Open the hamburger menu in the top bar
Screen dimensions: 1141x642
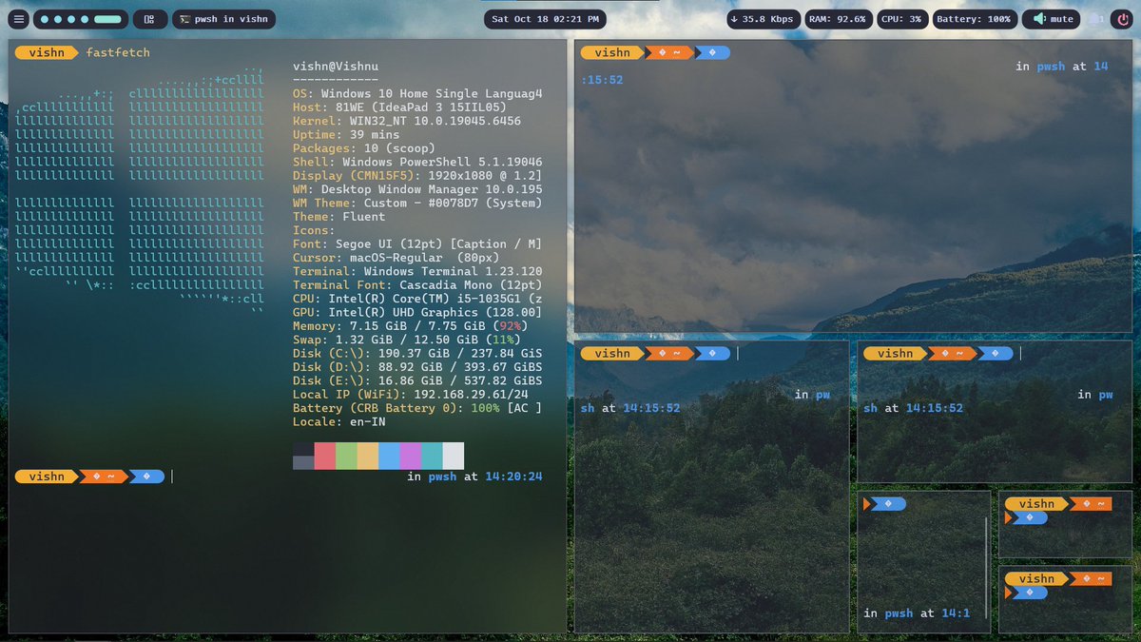coord(19,19)
